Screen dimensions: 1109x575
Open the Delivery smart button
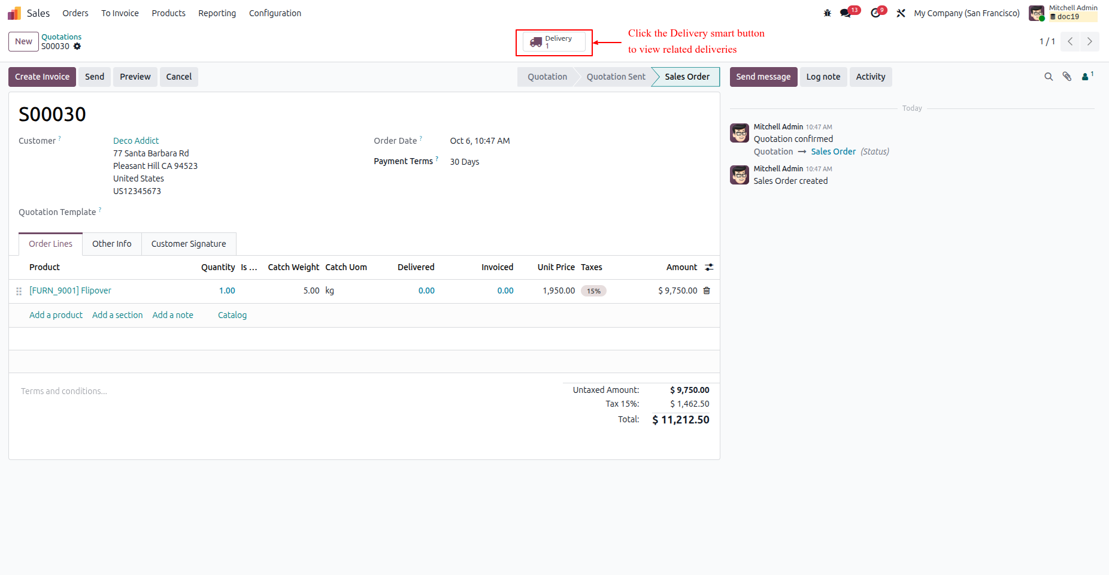(x=554, y=42)
